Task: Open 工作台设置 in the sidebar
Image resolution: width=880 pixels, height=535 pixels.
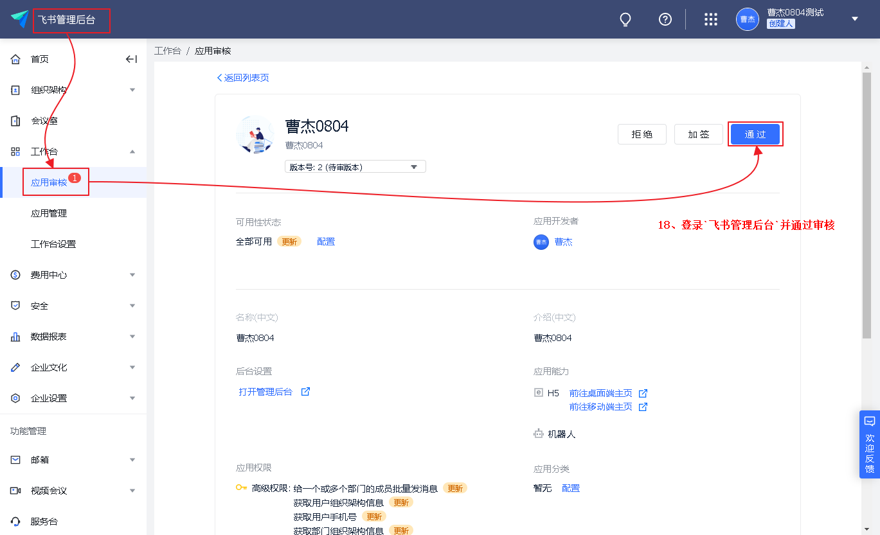Action: [53, 244]
